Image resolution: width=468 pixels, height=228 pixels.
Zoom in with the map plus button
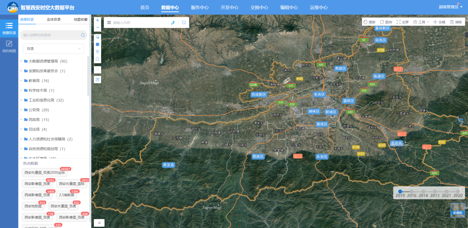(x=98, y=20)
